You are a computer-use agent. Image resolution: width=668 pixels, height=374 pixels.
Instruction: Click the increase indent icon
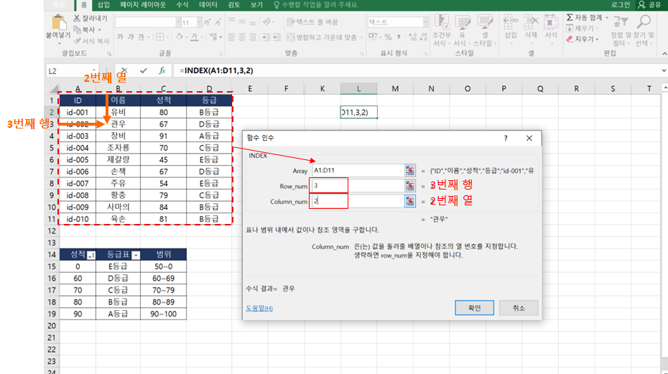[277, 37]
